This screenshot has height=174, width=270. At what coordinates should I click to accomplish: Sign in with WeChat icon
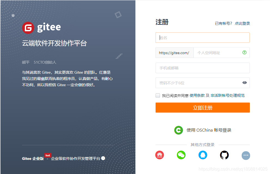181,155
